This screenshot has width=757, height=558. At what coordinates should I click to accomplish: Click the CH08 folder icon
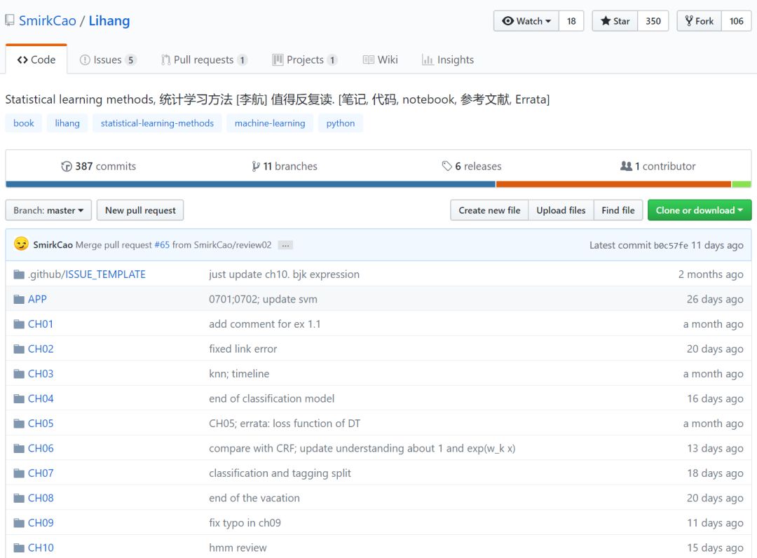point(19,498)
